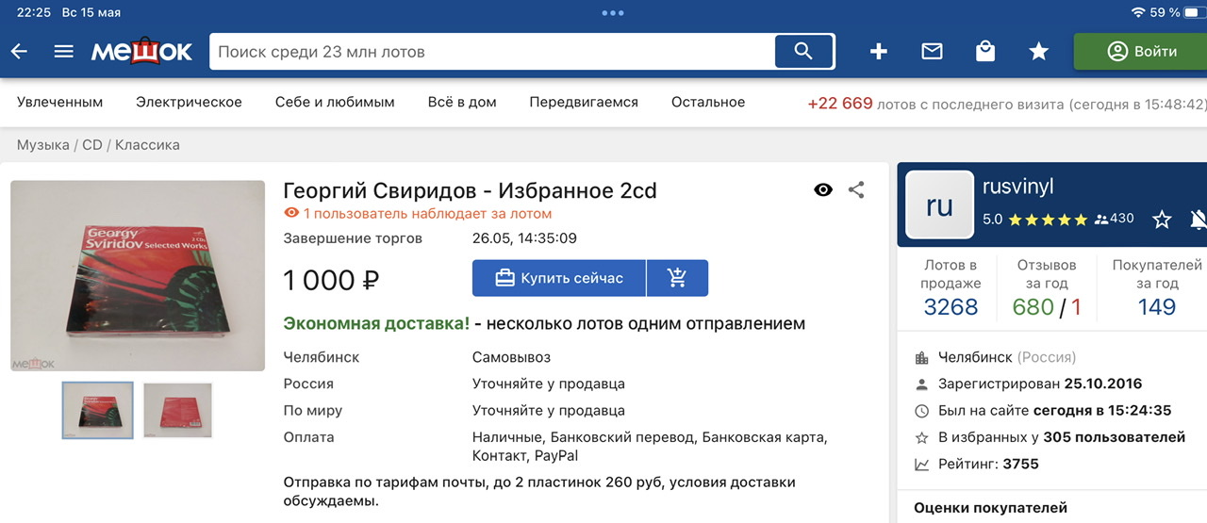Click the search magnifier button
The width and height of the screenshot is (1207, 523).
point(803,52)
